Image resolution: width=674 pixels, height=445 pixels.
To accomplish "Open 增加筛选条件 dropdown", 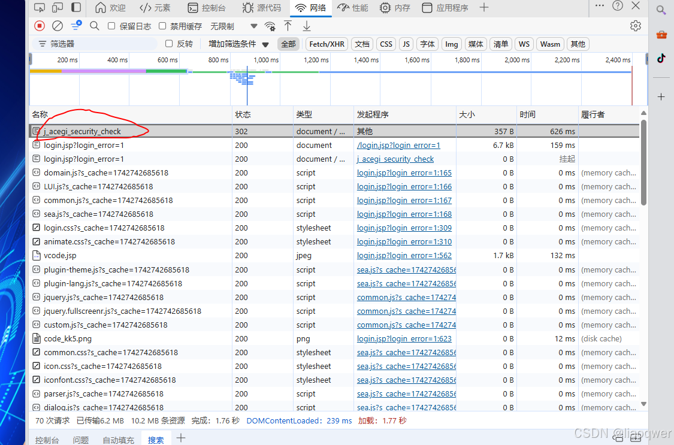I will click(x=238, y=44).
